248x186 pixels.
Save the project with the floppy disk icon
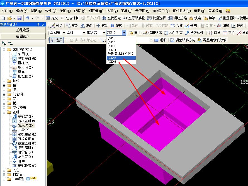point(19,18)
